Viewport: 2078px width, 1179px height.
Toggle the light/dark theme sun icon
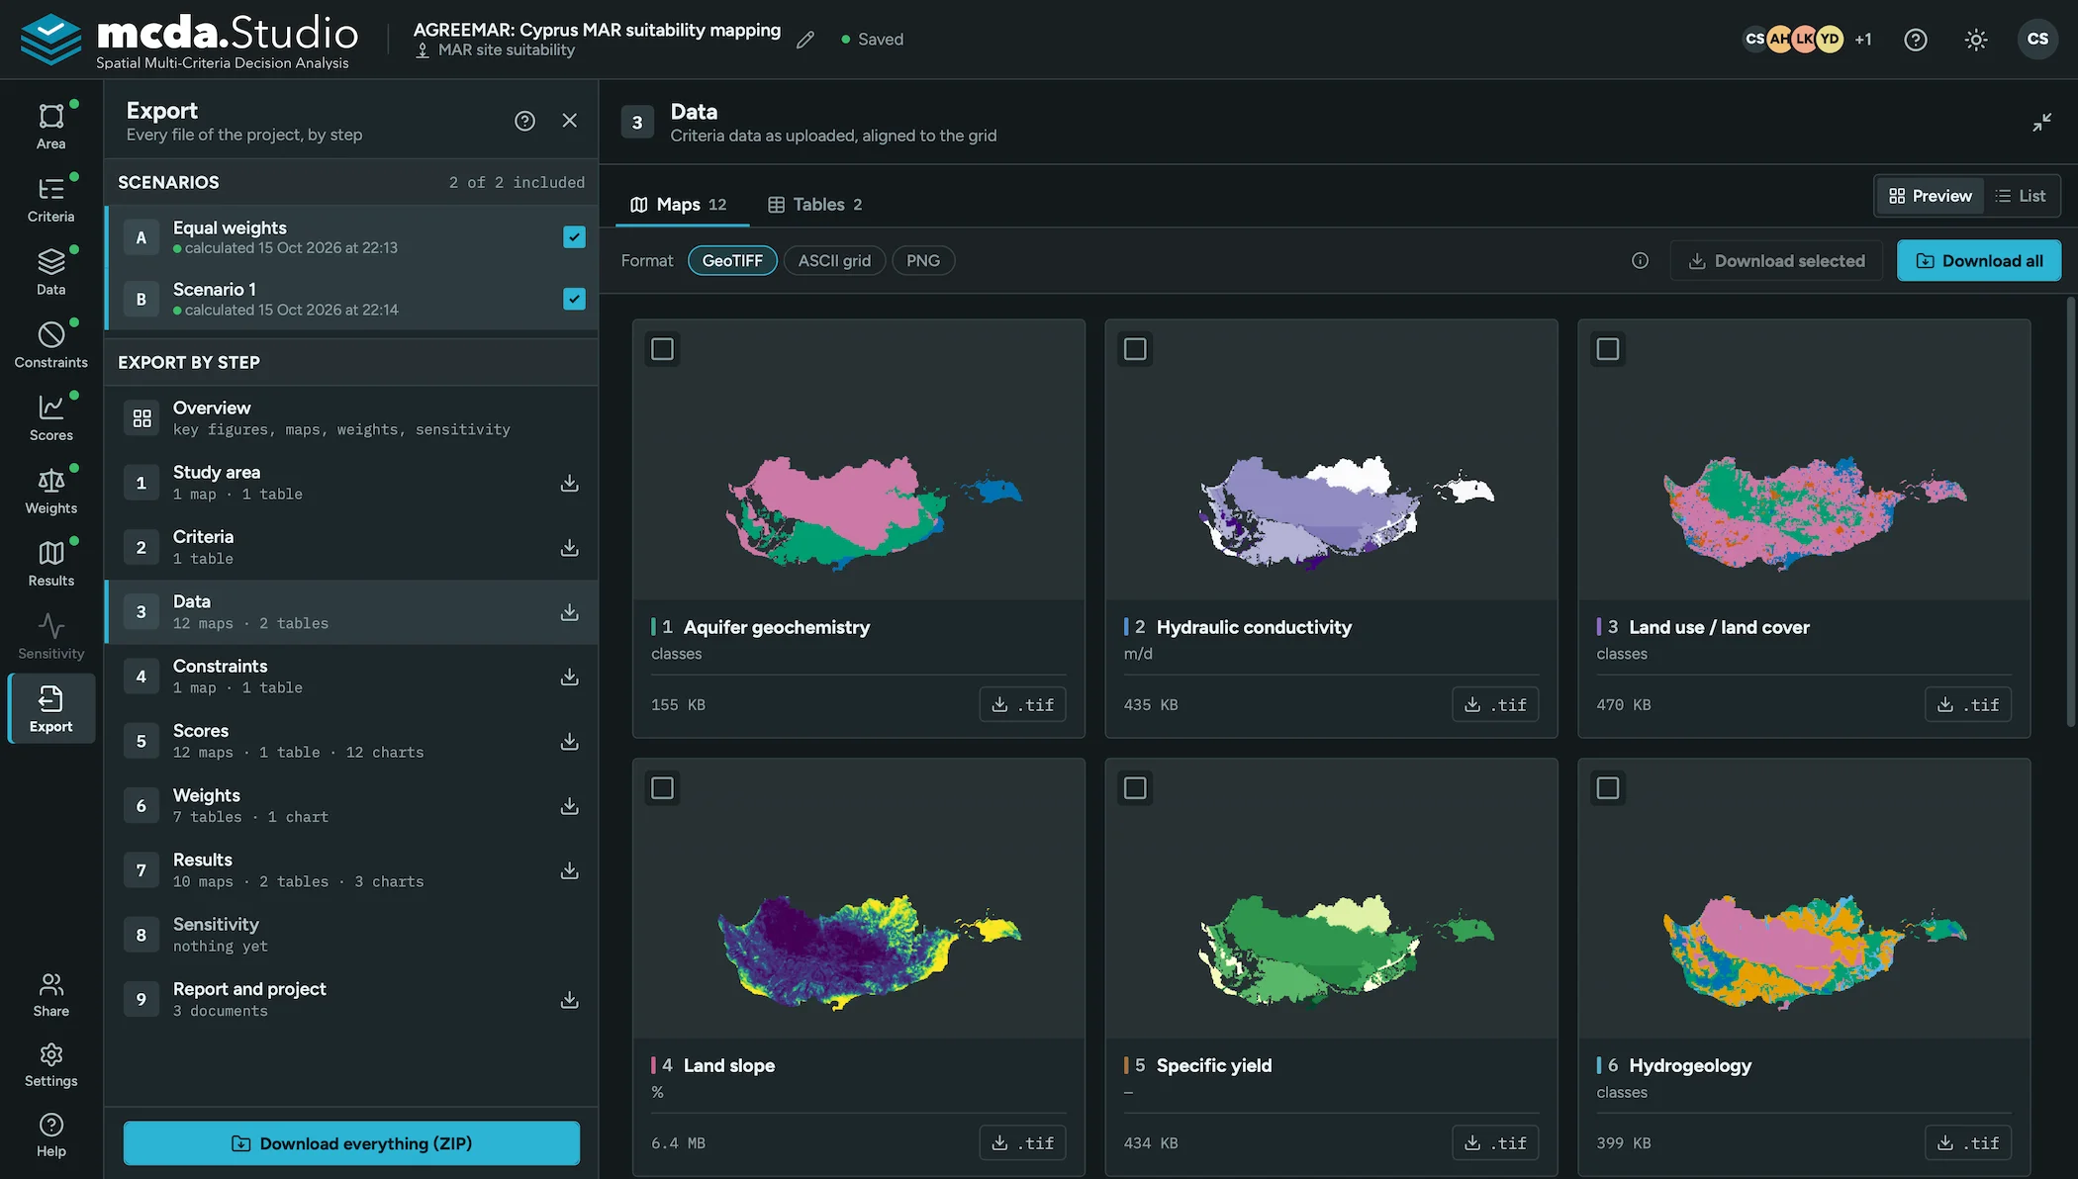[1975, 40]
